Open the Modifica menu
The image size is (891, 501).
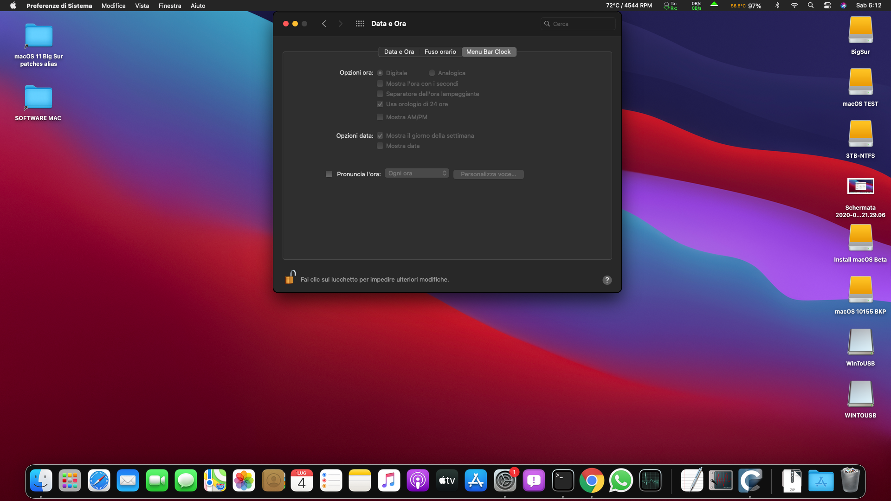[x=114, y=6]
